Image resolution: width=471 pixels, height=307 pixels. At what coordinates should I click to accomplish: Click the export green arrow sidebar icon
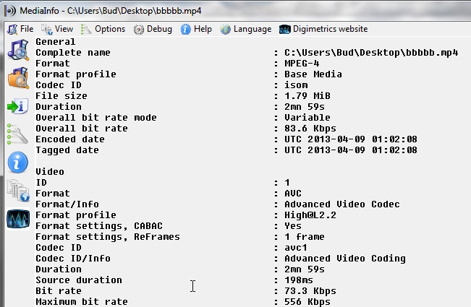18,106
